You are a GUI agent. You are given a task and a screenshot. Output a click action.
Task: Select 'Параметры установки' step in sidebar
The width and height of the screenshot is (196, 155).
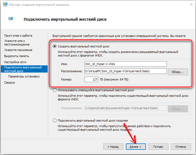point(24,76)
